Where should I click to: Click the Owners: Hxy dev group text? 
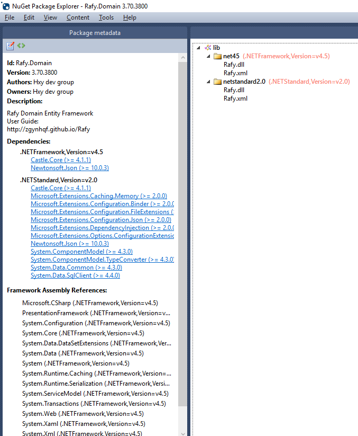[40, 92]
